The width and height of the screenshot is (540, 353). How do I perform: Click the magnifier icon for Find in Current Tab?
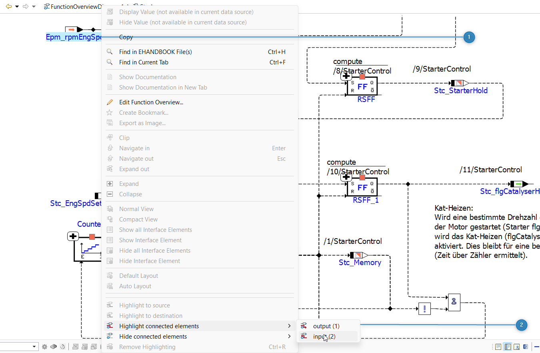(110, 62)
